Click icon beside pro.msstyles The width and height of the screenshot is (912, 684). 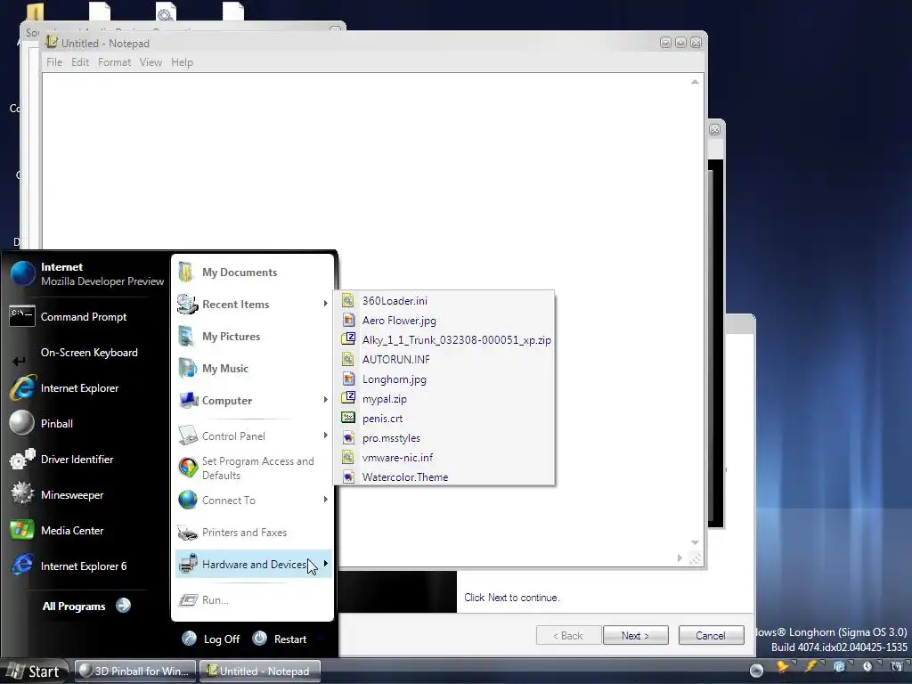[348, 438]
